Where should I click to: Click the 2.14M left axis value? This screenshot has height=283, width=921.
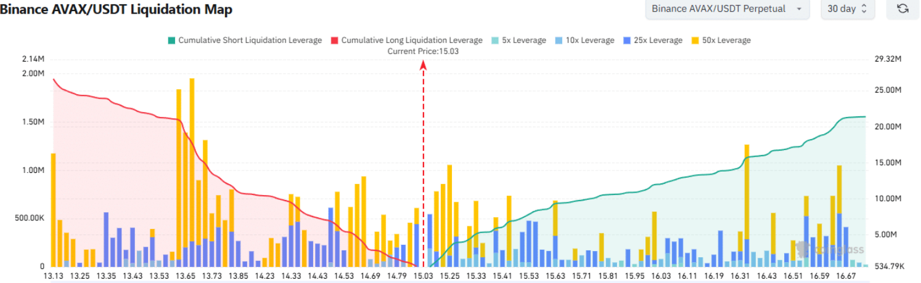coord(32,60)
